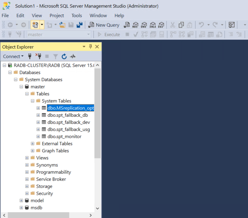The image size is (248, 218).
Task: Click the Cut scissors icon
Action: 173,25
